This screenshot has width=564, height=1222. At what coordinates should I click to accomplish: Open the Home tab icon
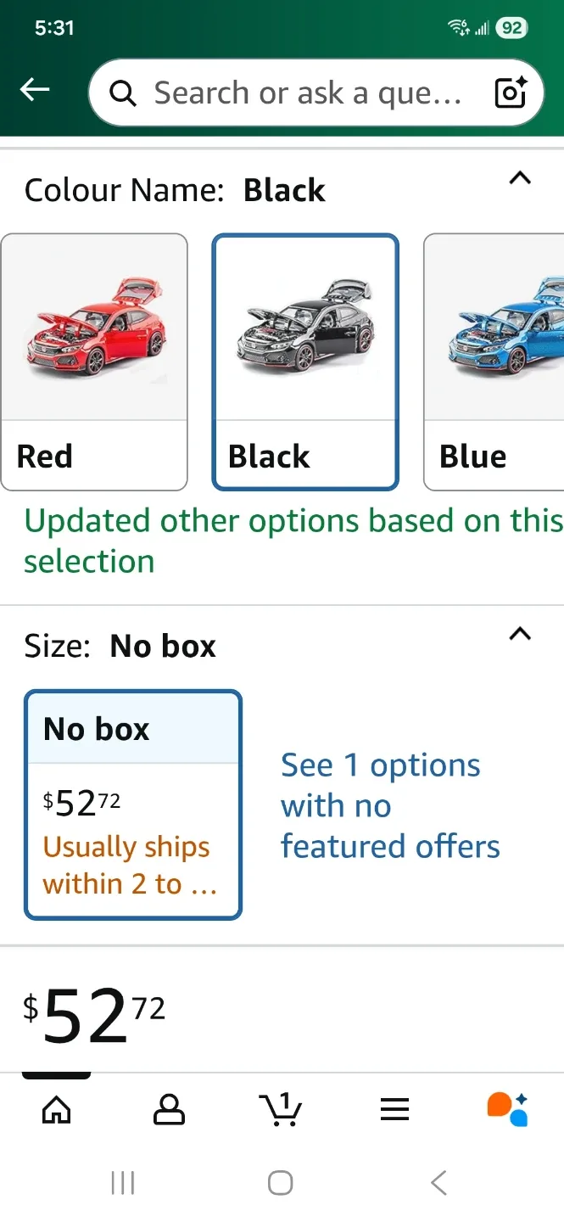[56, 1109]
